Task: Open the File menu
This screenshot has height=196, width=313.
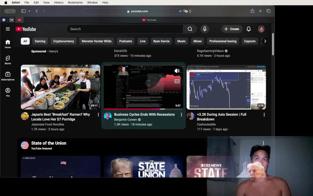Action: point(27,2)
